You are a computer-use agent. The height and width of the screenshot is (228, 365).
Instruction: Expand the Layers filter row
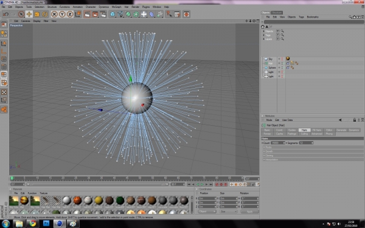pos(264,39)
